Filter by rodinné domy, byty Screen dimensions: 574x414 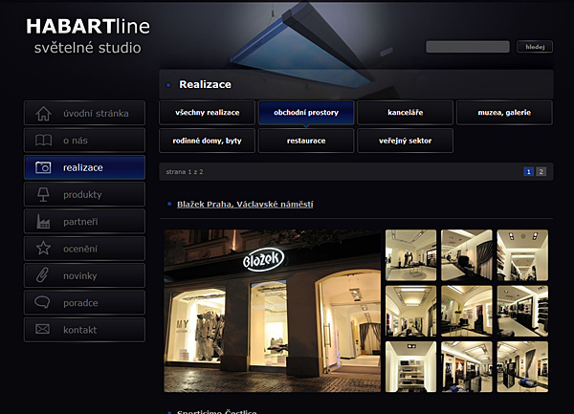(x=208, y=141)
